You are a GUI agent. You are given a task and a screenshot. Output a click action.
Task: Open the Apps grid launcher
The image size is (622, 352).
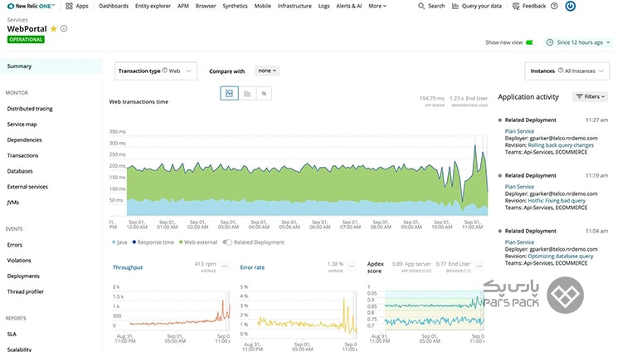69,6
